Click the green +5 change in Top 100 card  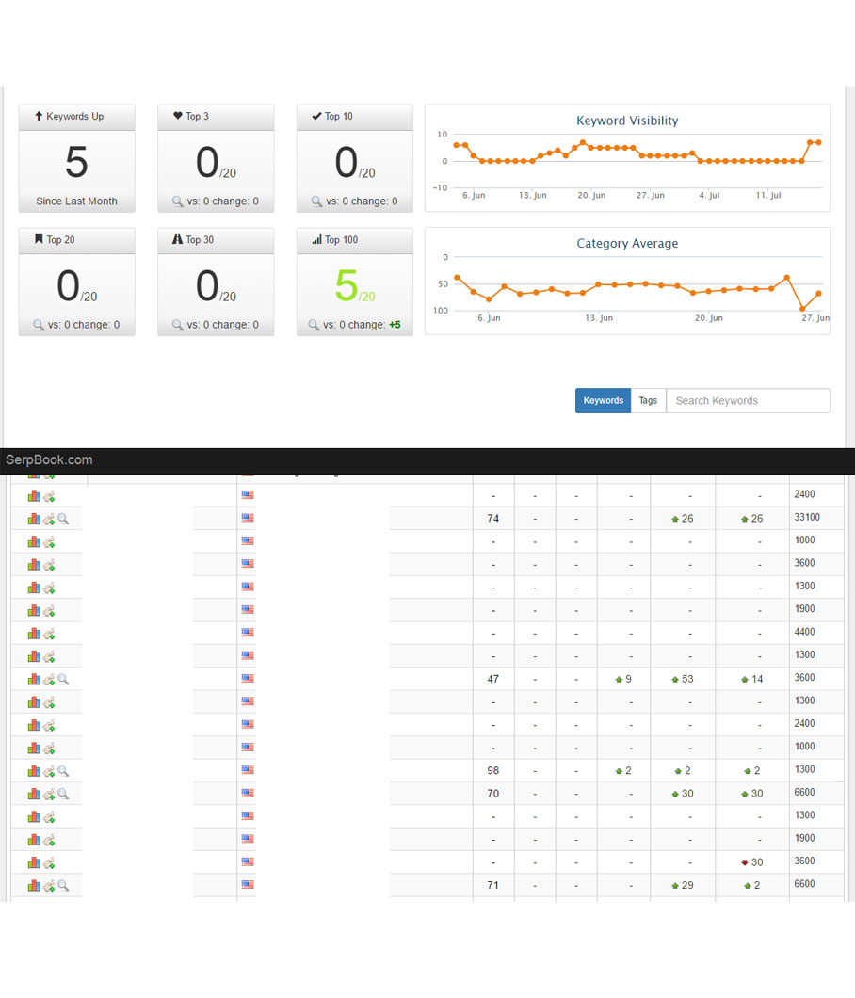pyautogui.click(x=395, y=325)
